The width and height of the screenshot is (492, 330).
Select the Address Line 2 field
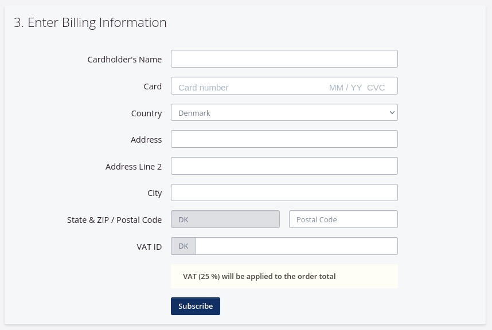284,166
